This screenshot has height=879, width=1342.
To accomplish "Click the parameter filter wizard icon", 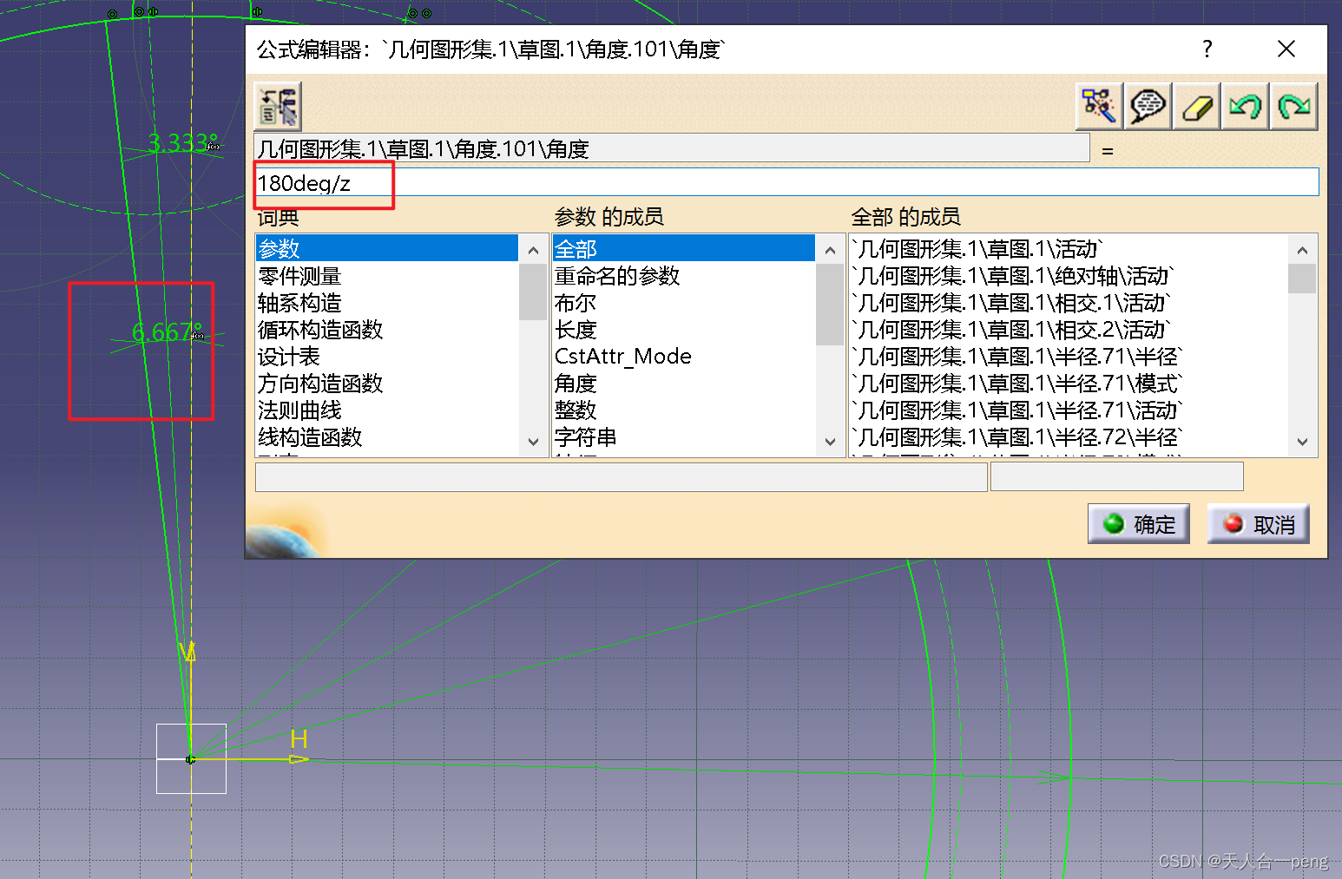I will coord(1098,106).
